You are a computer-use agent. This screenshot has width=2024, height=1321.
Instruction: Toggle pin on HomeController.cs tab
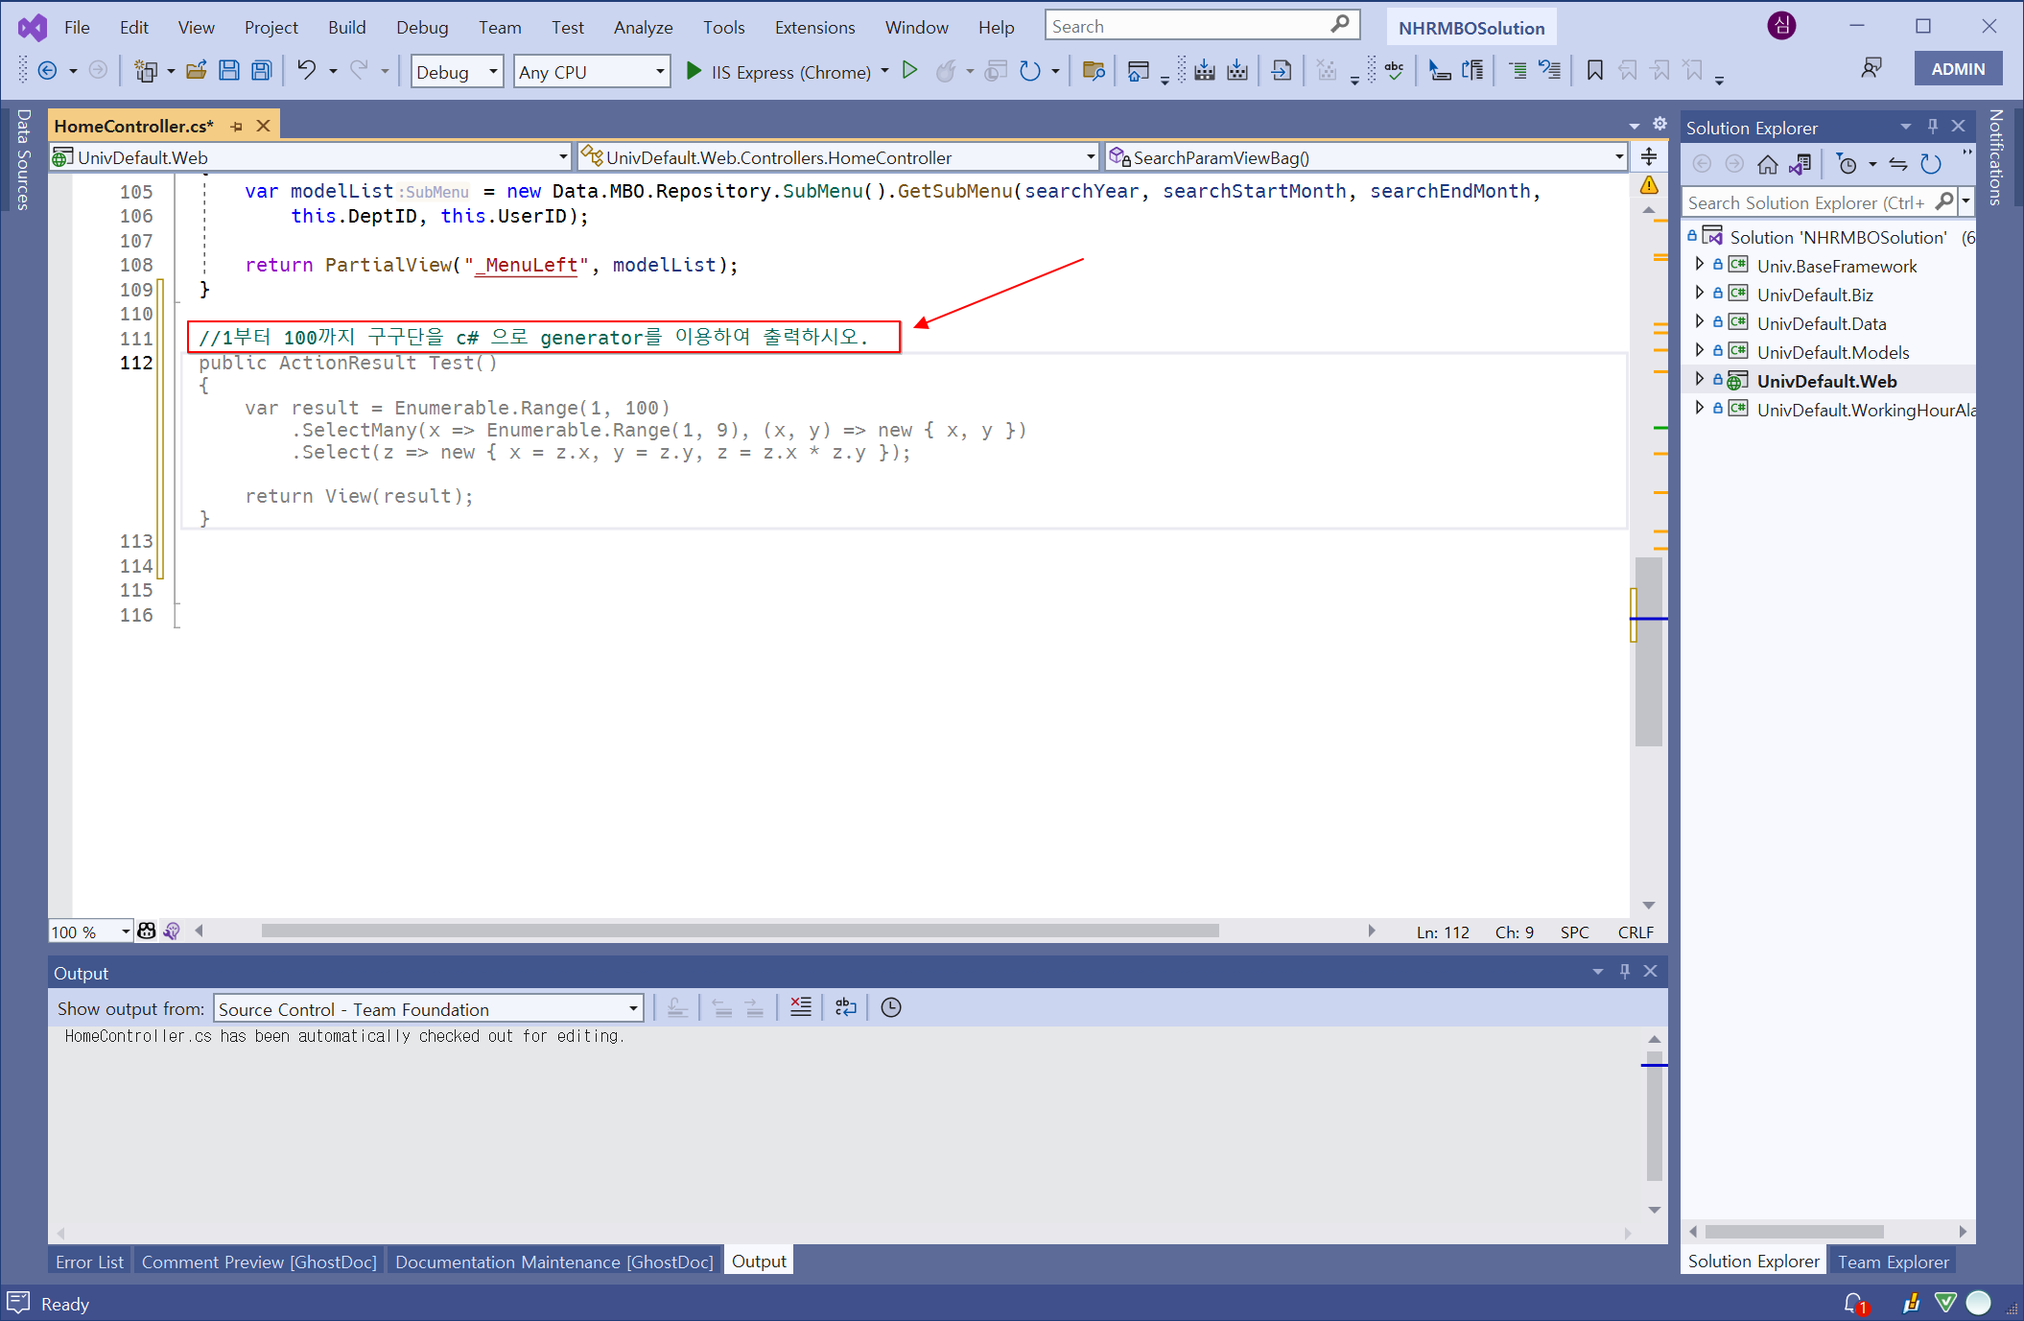pyautogui.click(x=237, y=127)
